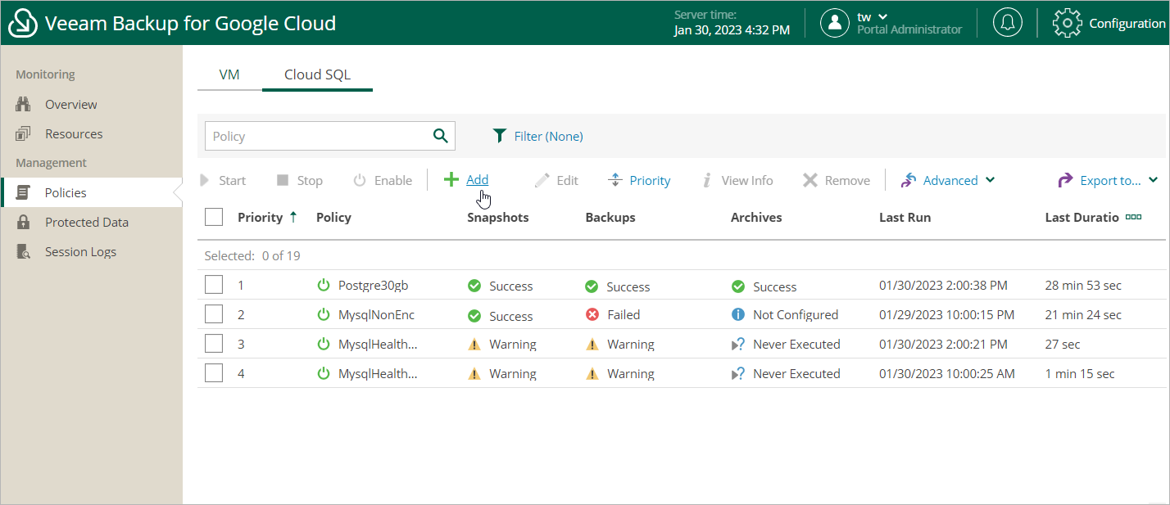Click 01/29/2023 10:00:15 PM last run
This screenshot has height=505, width=1170.
click(946, 314)
